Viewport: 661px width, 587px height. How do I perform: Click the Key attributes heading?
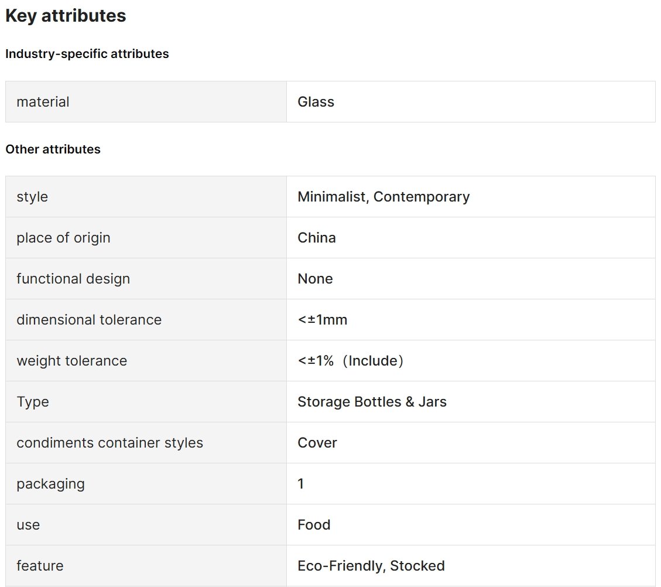66,16
